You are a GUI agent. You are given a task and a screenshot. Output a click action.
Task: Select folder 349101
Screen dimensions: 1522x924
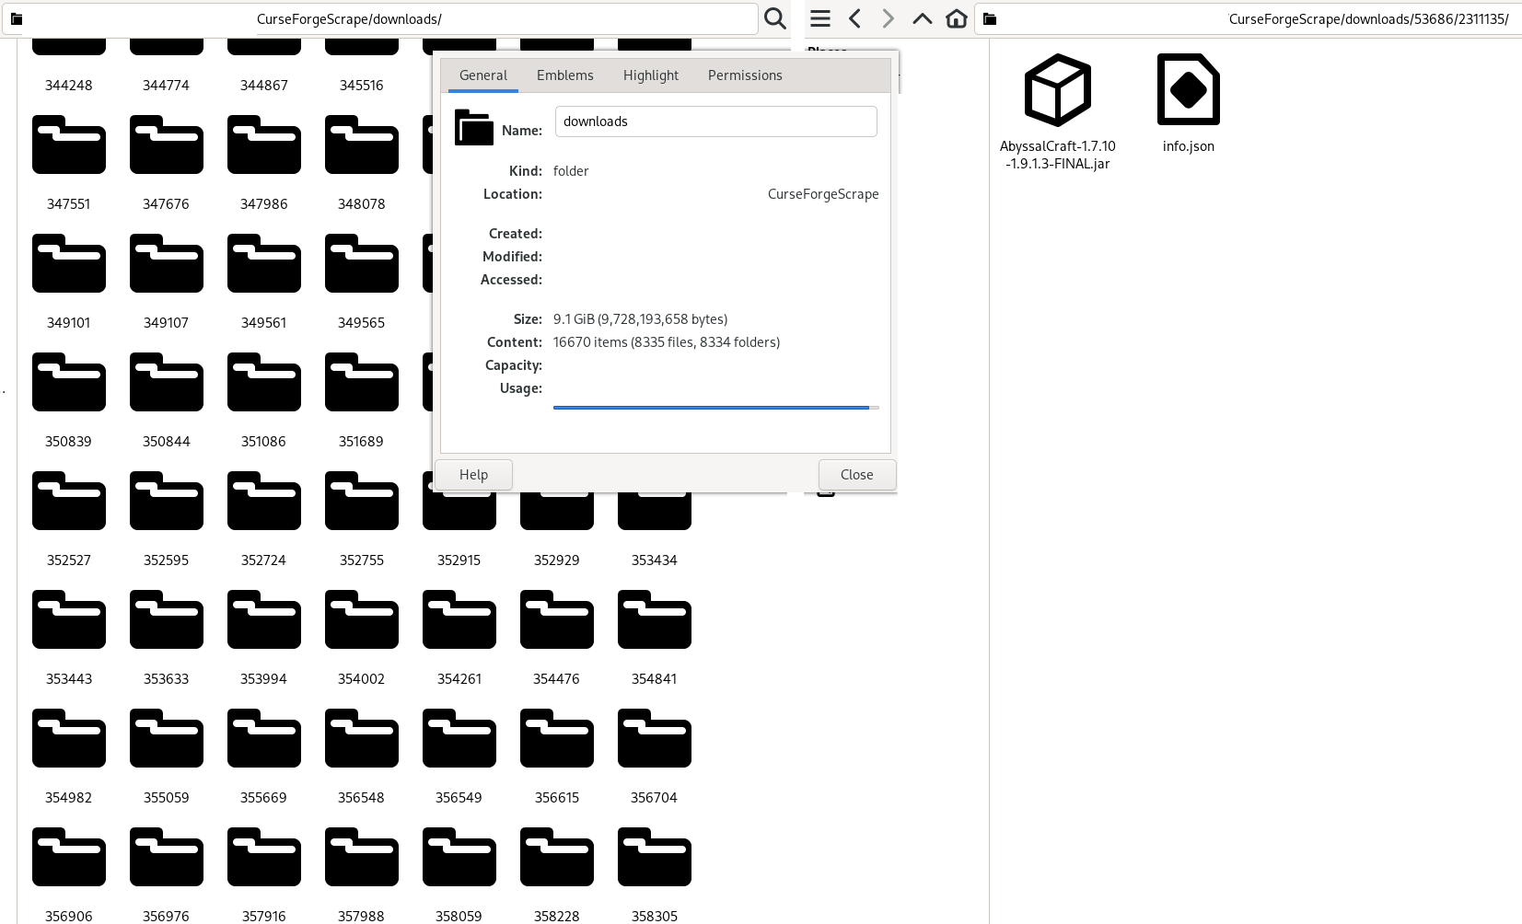pyautogui.click(x=69, y=263)
